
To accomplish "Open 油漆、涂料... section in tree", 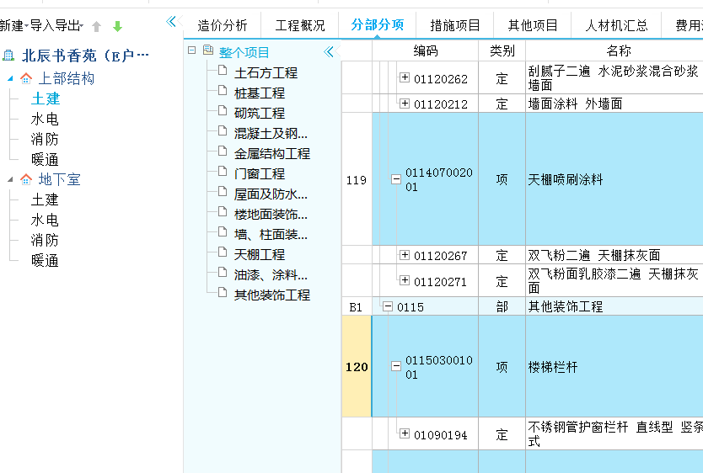I will click(271, 274).
